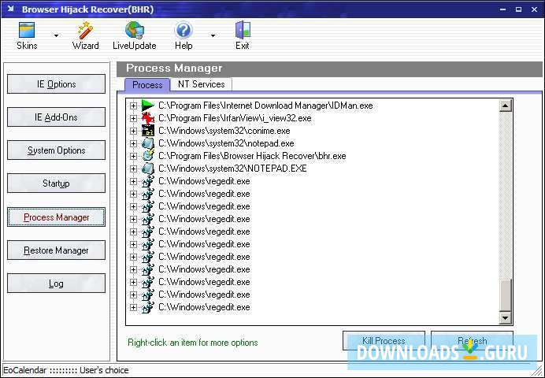
Task: Click the process list scrollbar thumb
Action: 506,295
